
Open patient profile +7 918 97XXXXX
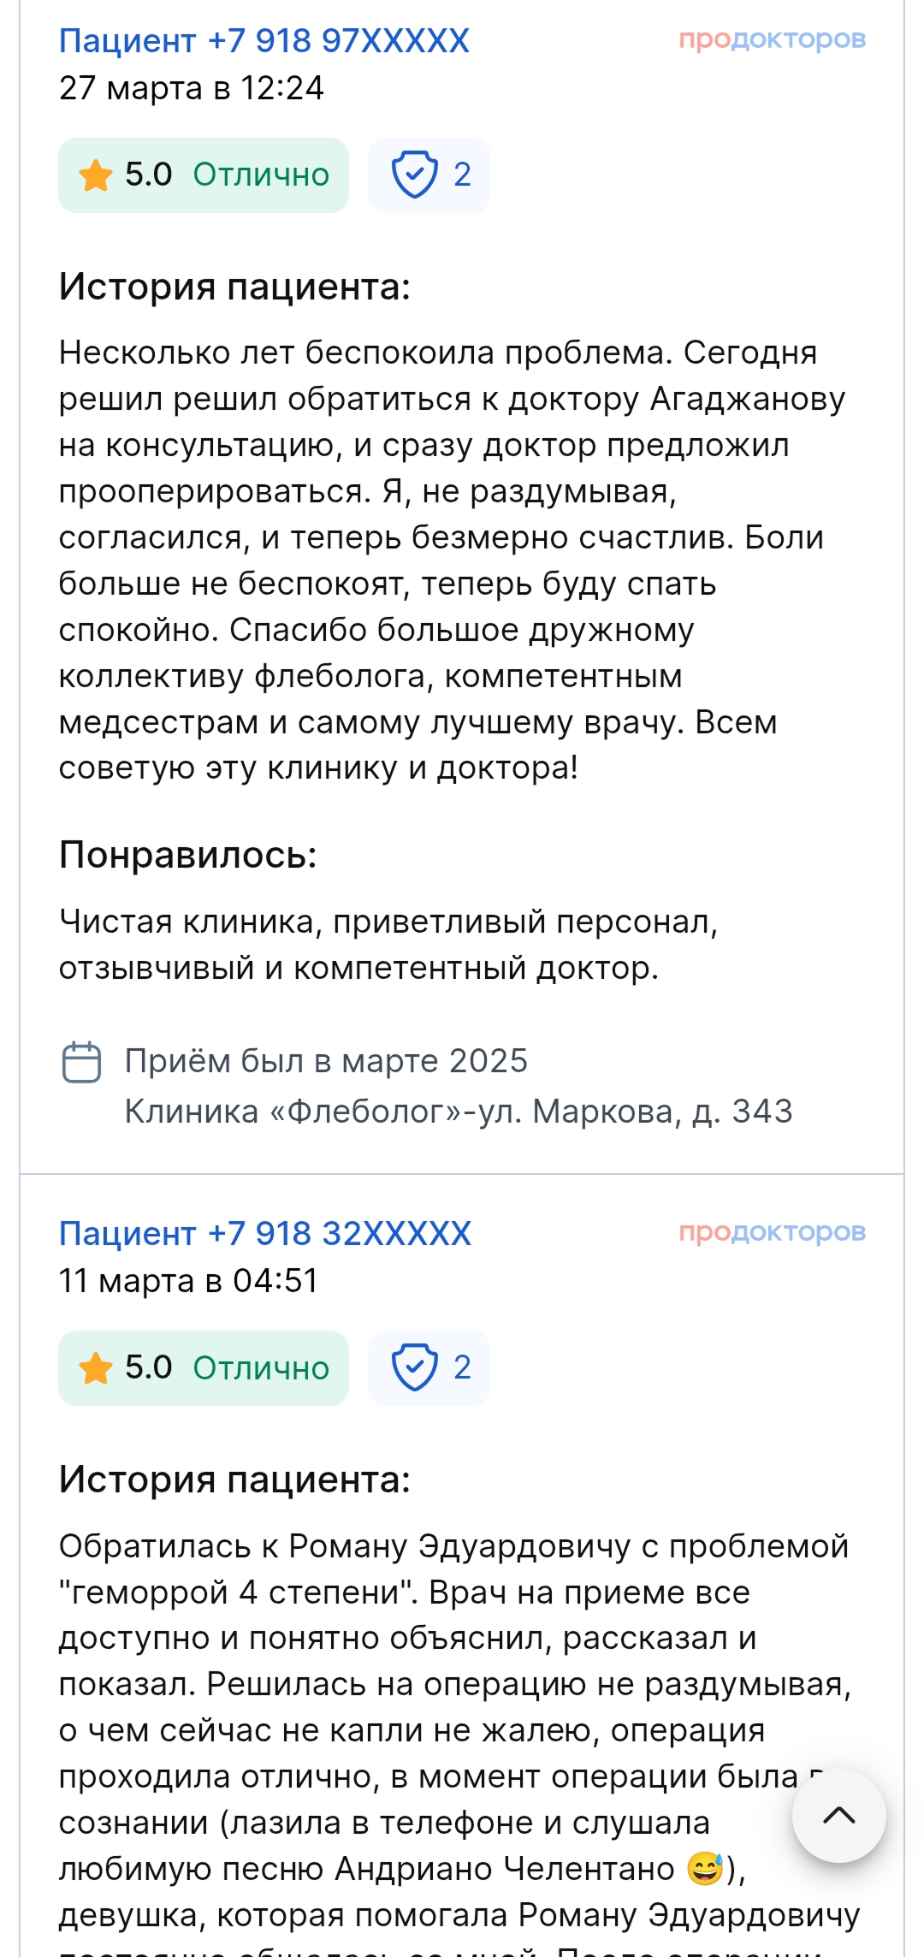[264, 40]
